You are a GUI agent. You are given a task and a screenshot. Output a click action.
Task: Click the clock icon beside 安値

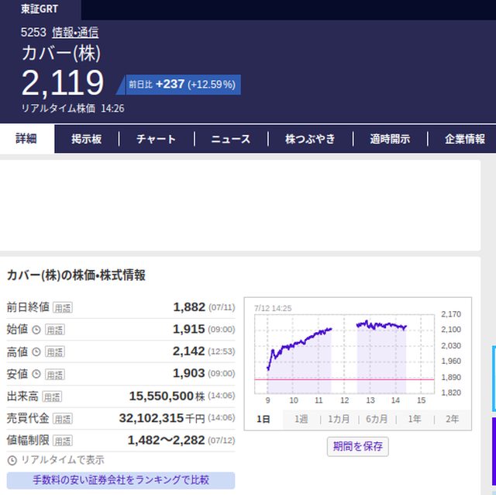click(36, 374)
